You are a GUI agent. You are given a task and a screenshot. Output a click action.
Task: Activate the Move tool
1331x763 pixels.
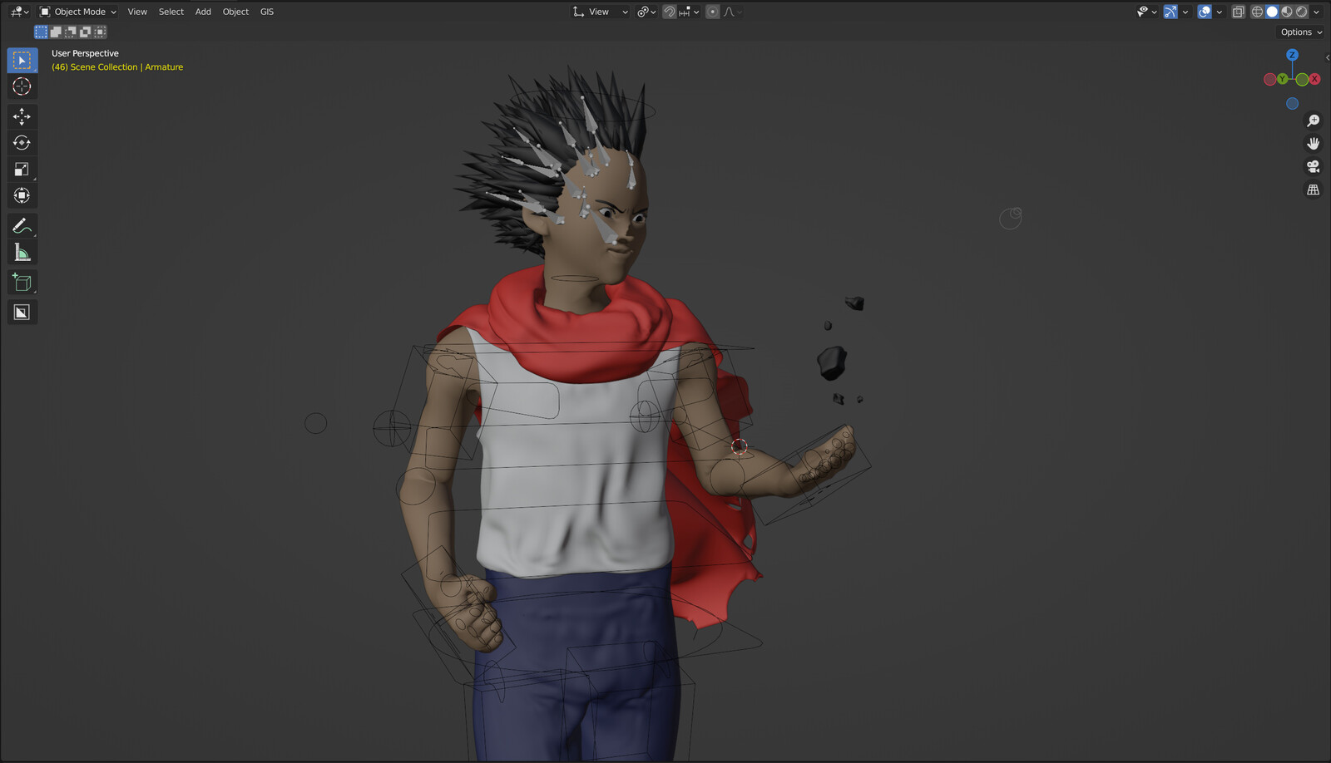22,116
